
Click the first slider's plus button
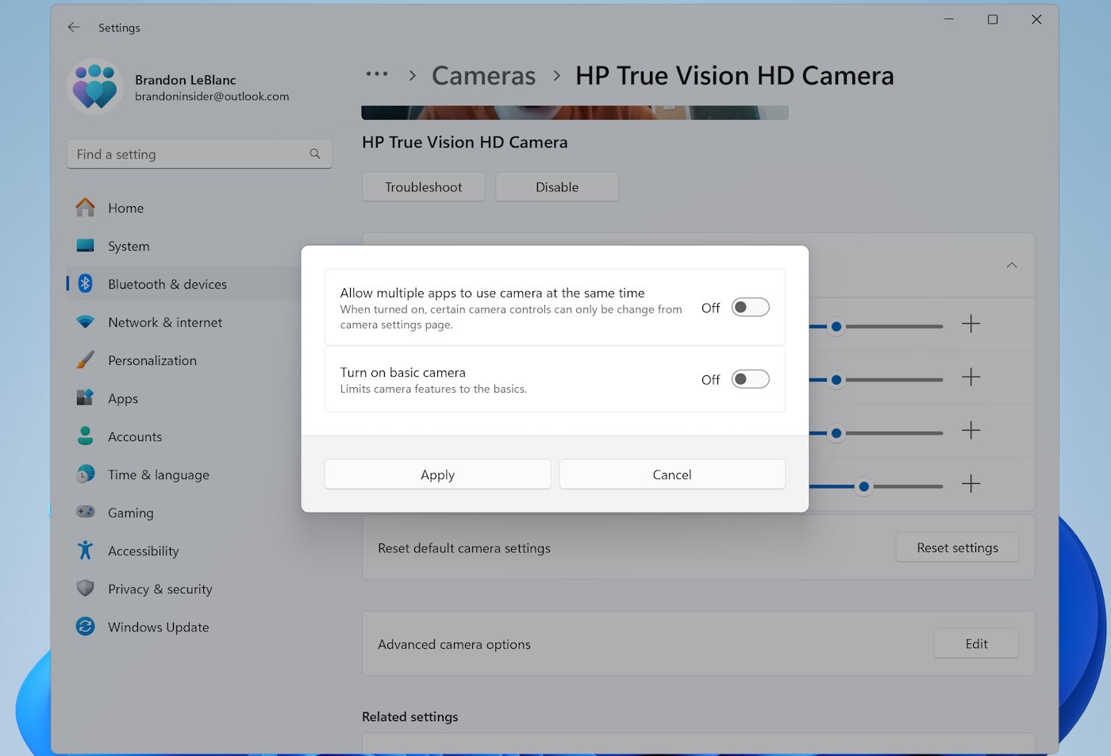971,324
